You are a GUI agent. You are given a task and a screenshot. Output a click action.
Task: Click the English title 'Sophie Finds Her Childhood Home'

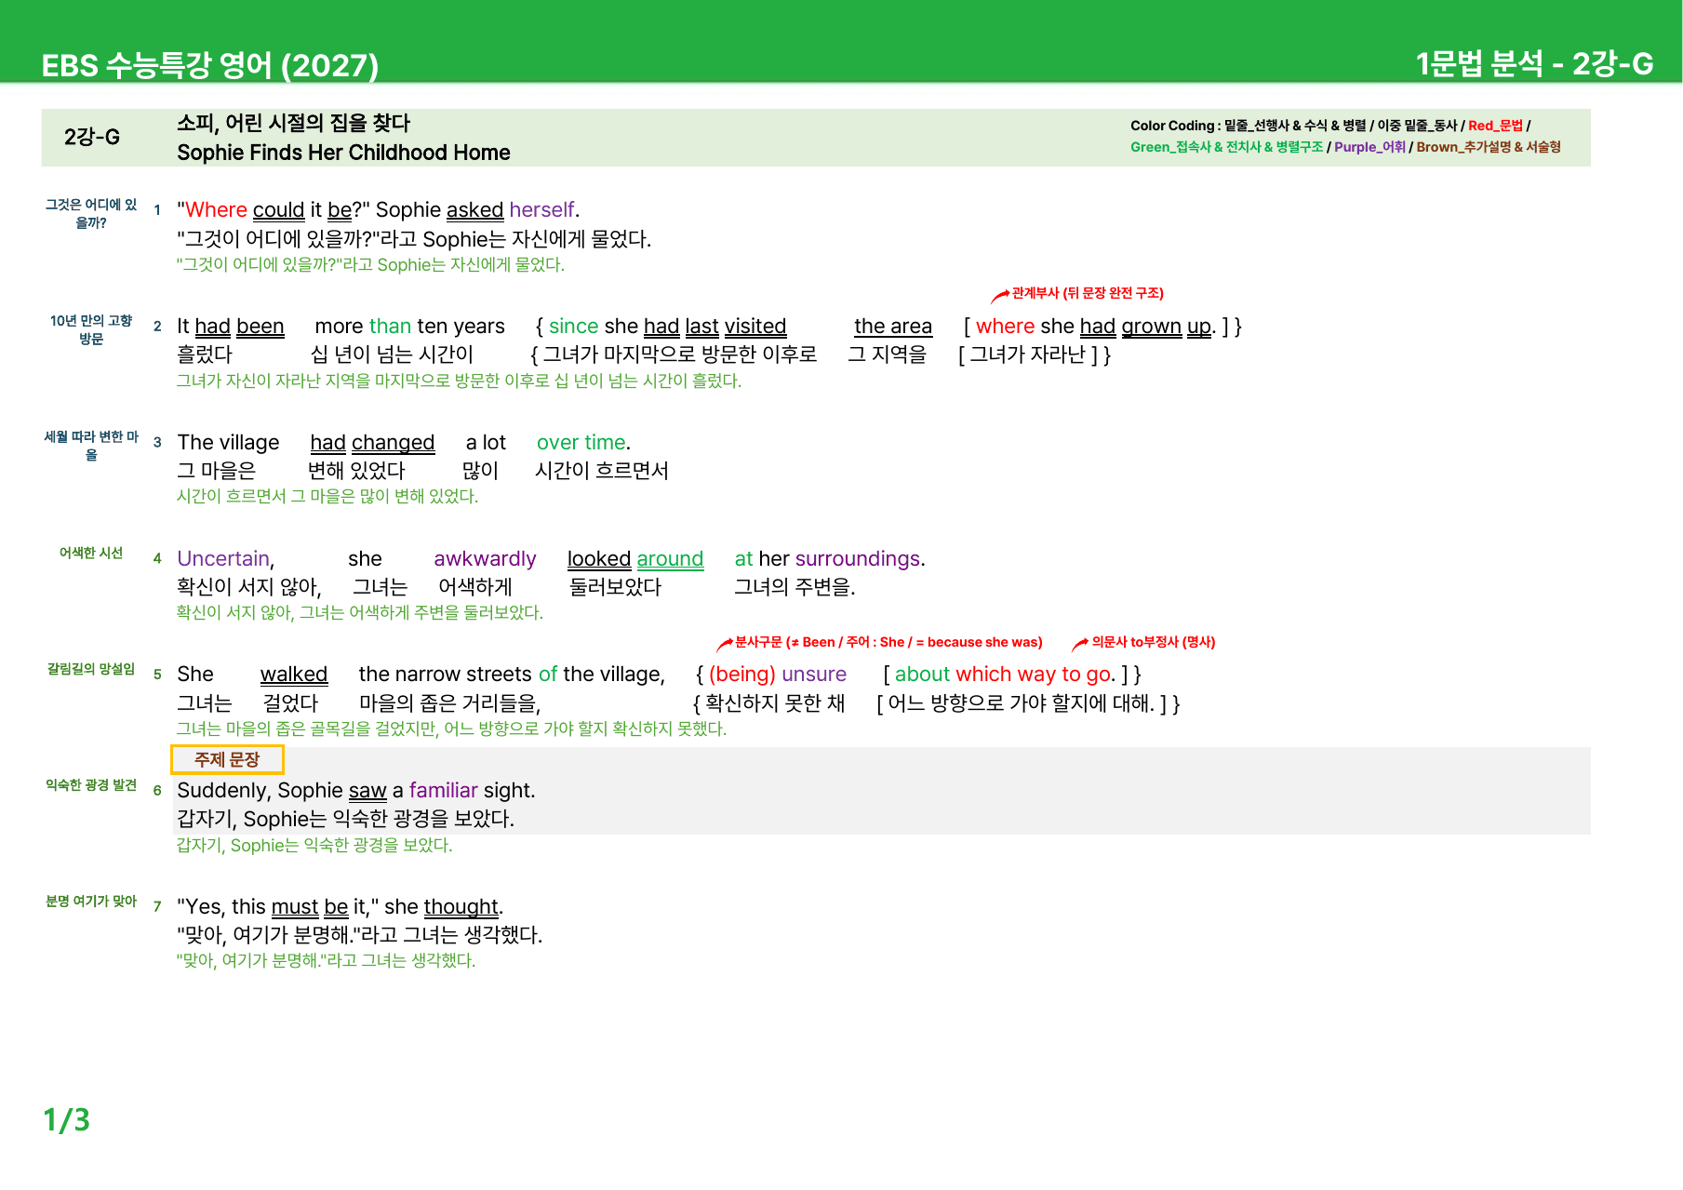point(343,153)
